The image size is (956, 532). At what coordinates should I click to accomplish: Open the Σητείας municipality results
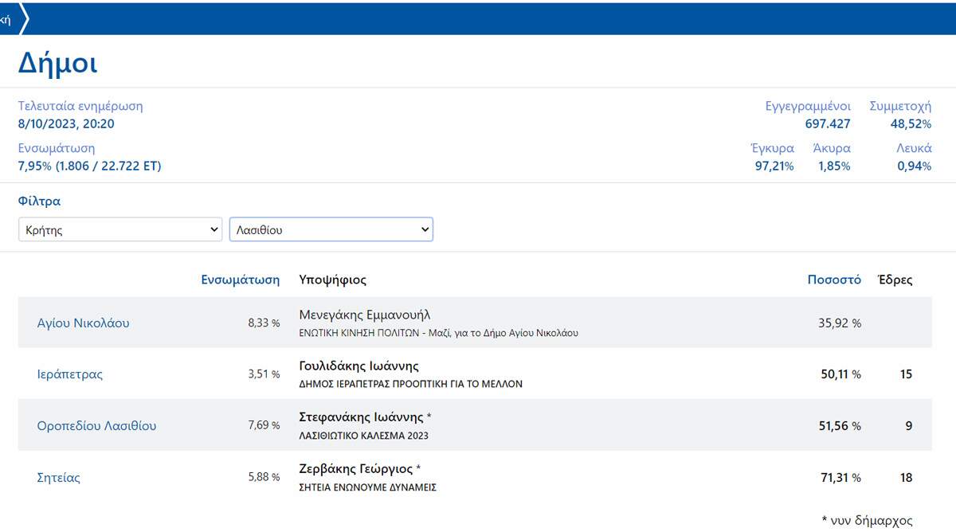pyautogui.click(x=59, y=478)
